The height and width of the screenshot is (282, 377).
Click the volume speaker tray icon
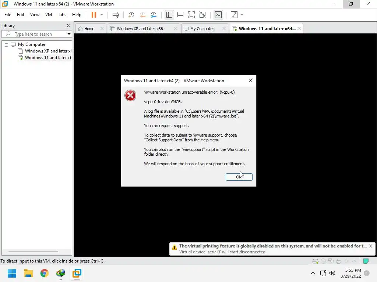pyautogui.click(x=332, y=273)
